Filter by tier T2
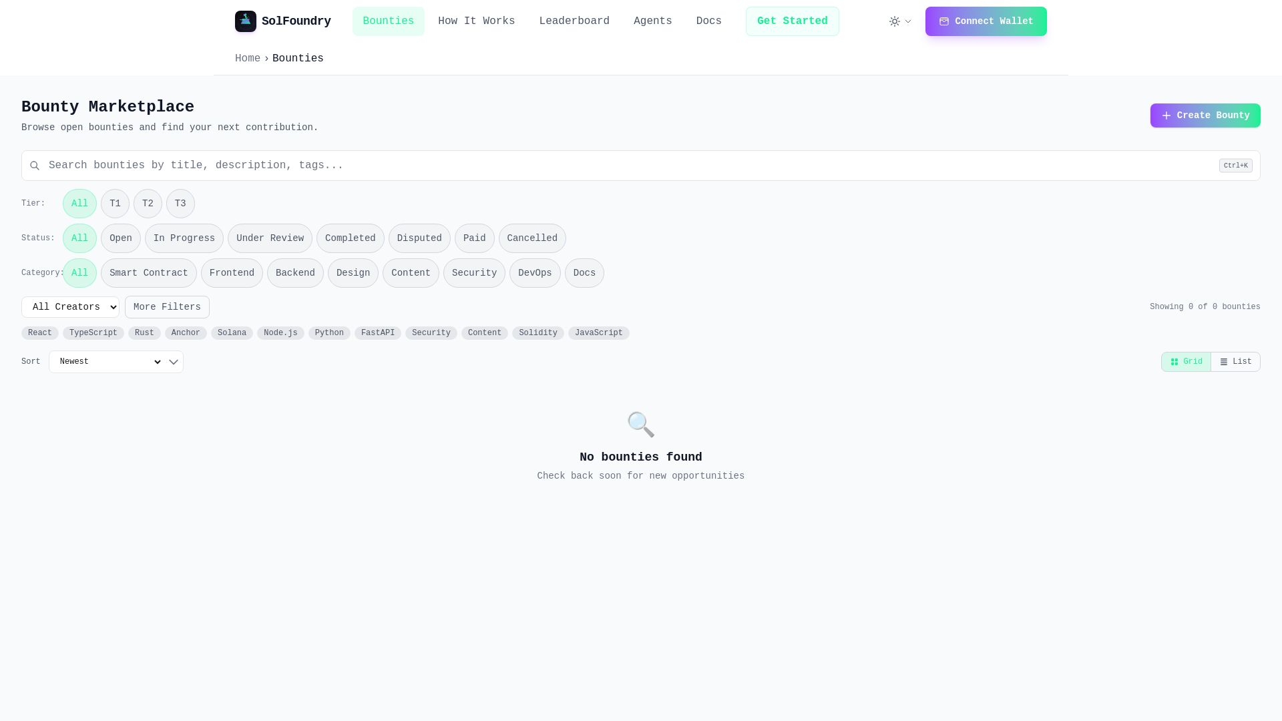 (148, 204)
